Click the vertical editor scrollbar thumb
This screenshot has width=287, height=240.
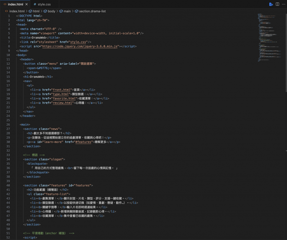click(286, 53)
